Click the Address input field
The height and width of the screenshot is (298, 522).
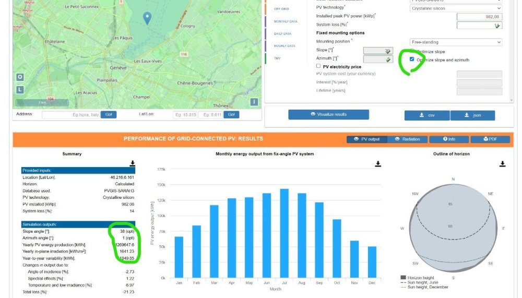(70, 114)
